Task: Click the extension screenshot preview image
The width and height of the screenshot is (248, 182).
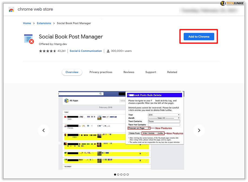Action: (121, 130)
